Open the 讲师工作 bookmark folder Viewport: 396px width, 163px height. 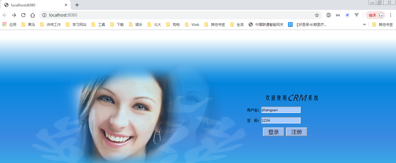coord(50,25)
